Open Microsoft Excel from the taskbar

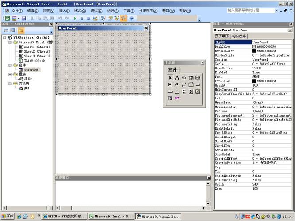[111, 217]
